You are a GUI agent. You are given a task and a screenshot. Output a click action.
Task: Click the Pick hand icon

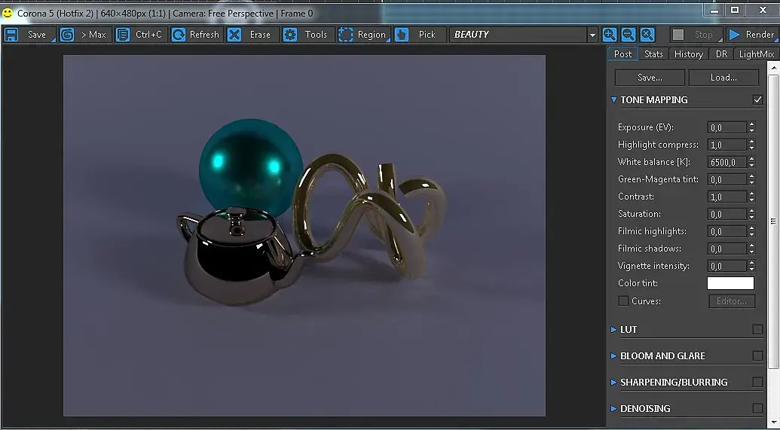click(402, 35)
